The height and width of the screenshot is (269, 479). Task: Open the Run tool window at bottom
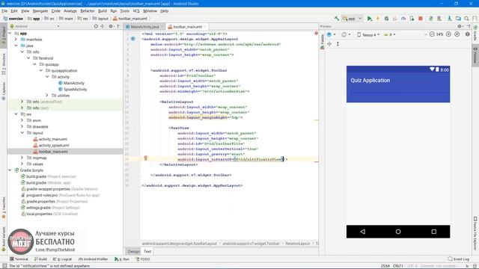(x=121, y=259)
